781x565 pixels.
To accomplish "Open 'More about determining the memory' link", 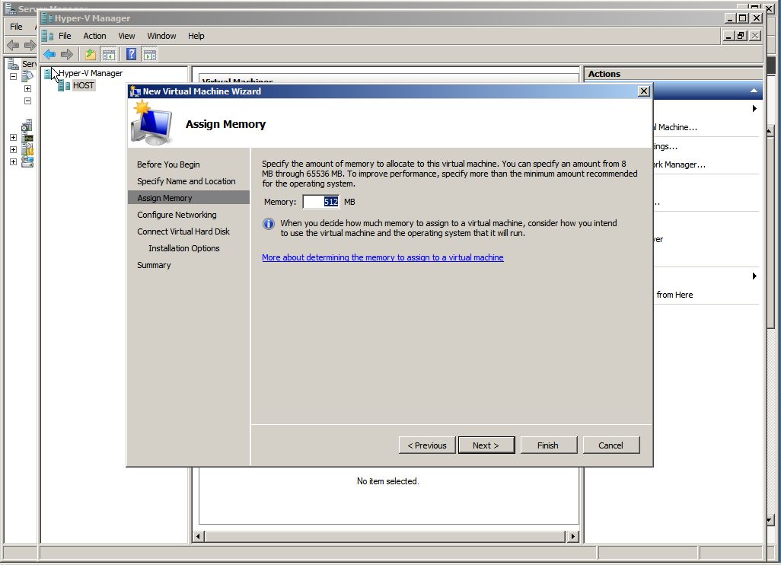I will click(x=383, y=257).
